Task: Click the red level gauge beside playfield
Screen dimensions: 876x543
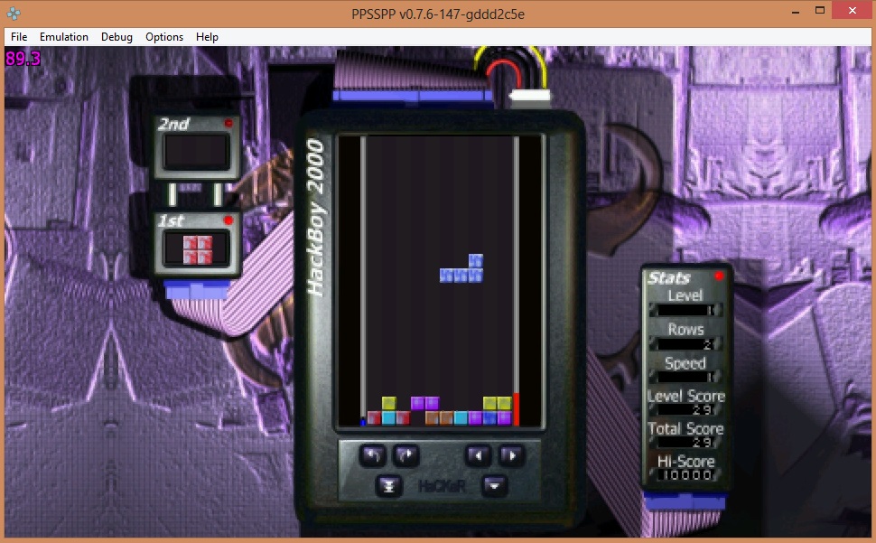Action: click(x=517, y=408)
